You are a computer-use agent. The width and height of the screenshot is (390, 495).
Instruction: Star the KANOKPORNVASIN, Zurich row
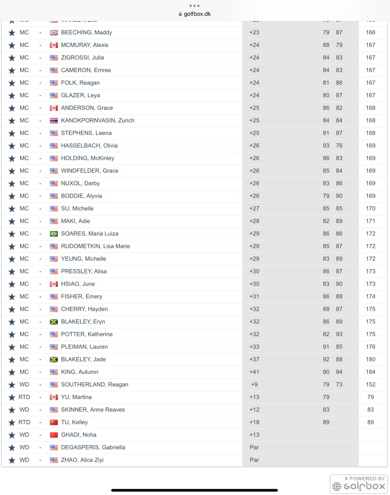[12, 120]
